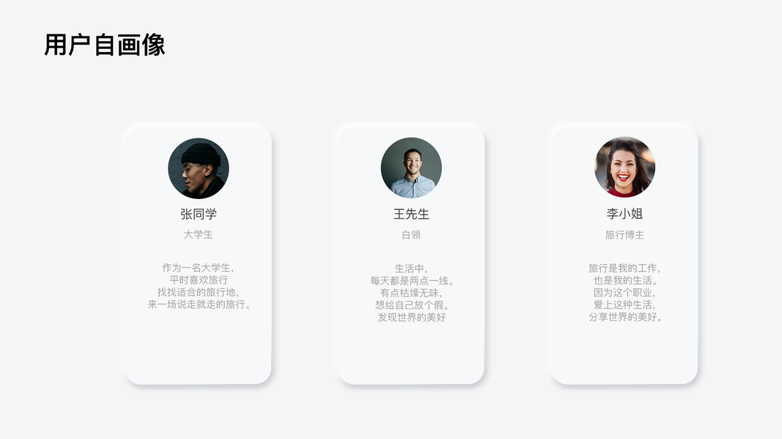Select the text 分享世界的美好
This screenshot has width=782, height=439.
point(625,318)
